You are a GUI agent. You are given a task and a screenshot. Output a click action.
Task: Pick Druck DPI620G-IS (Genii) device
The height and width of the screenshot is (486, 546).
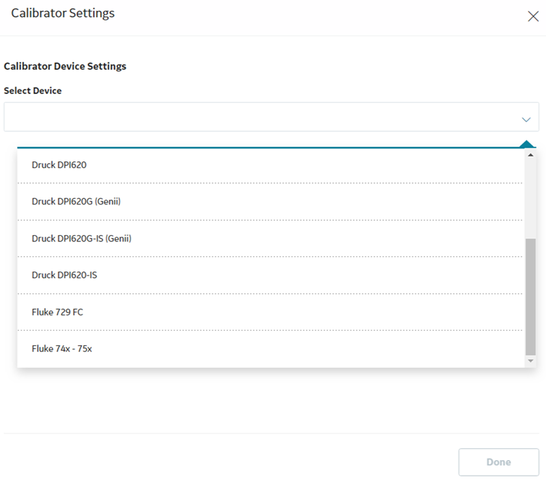(x=270, y=239)
